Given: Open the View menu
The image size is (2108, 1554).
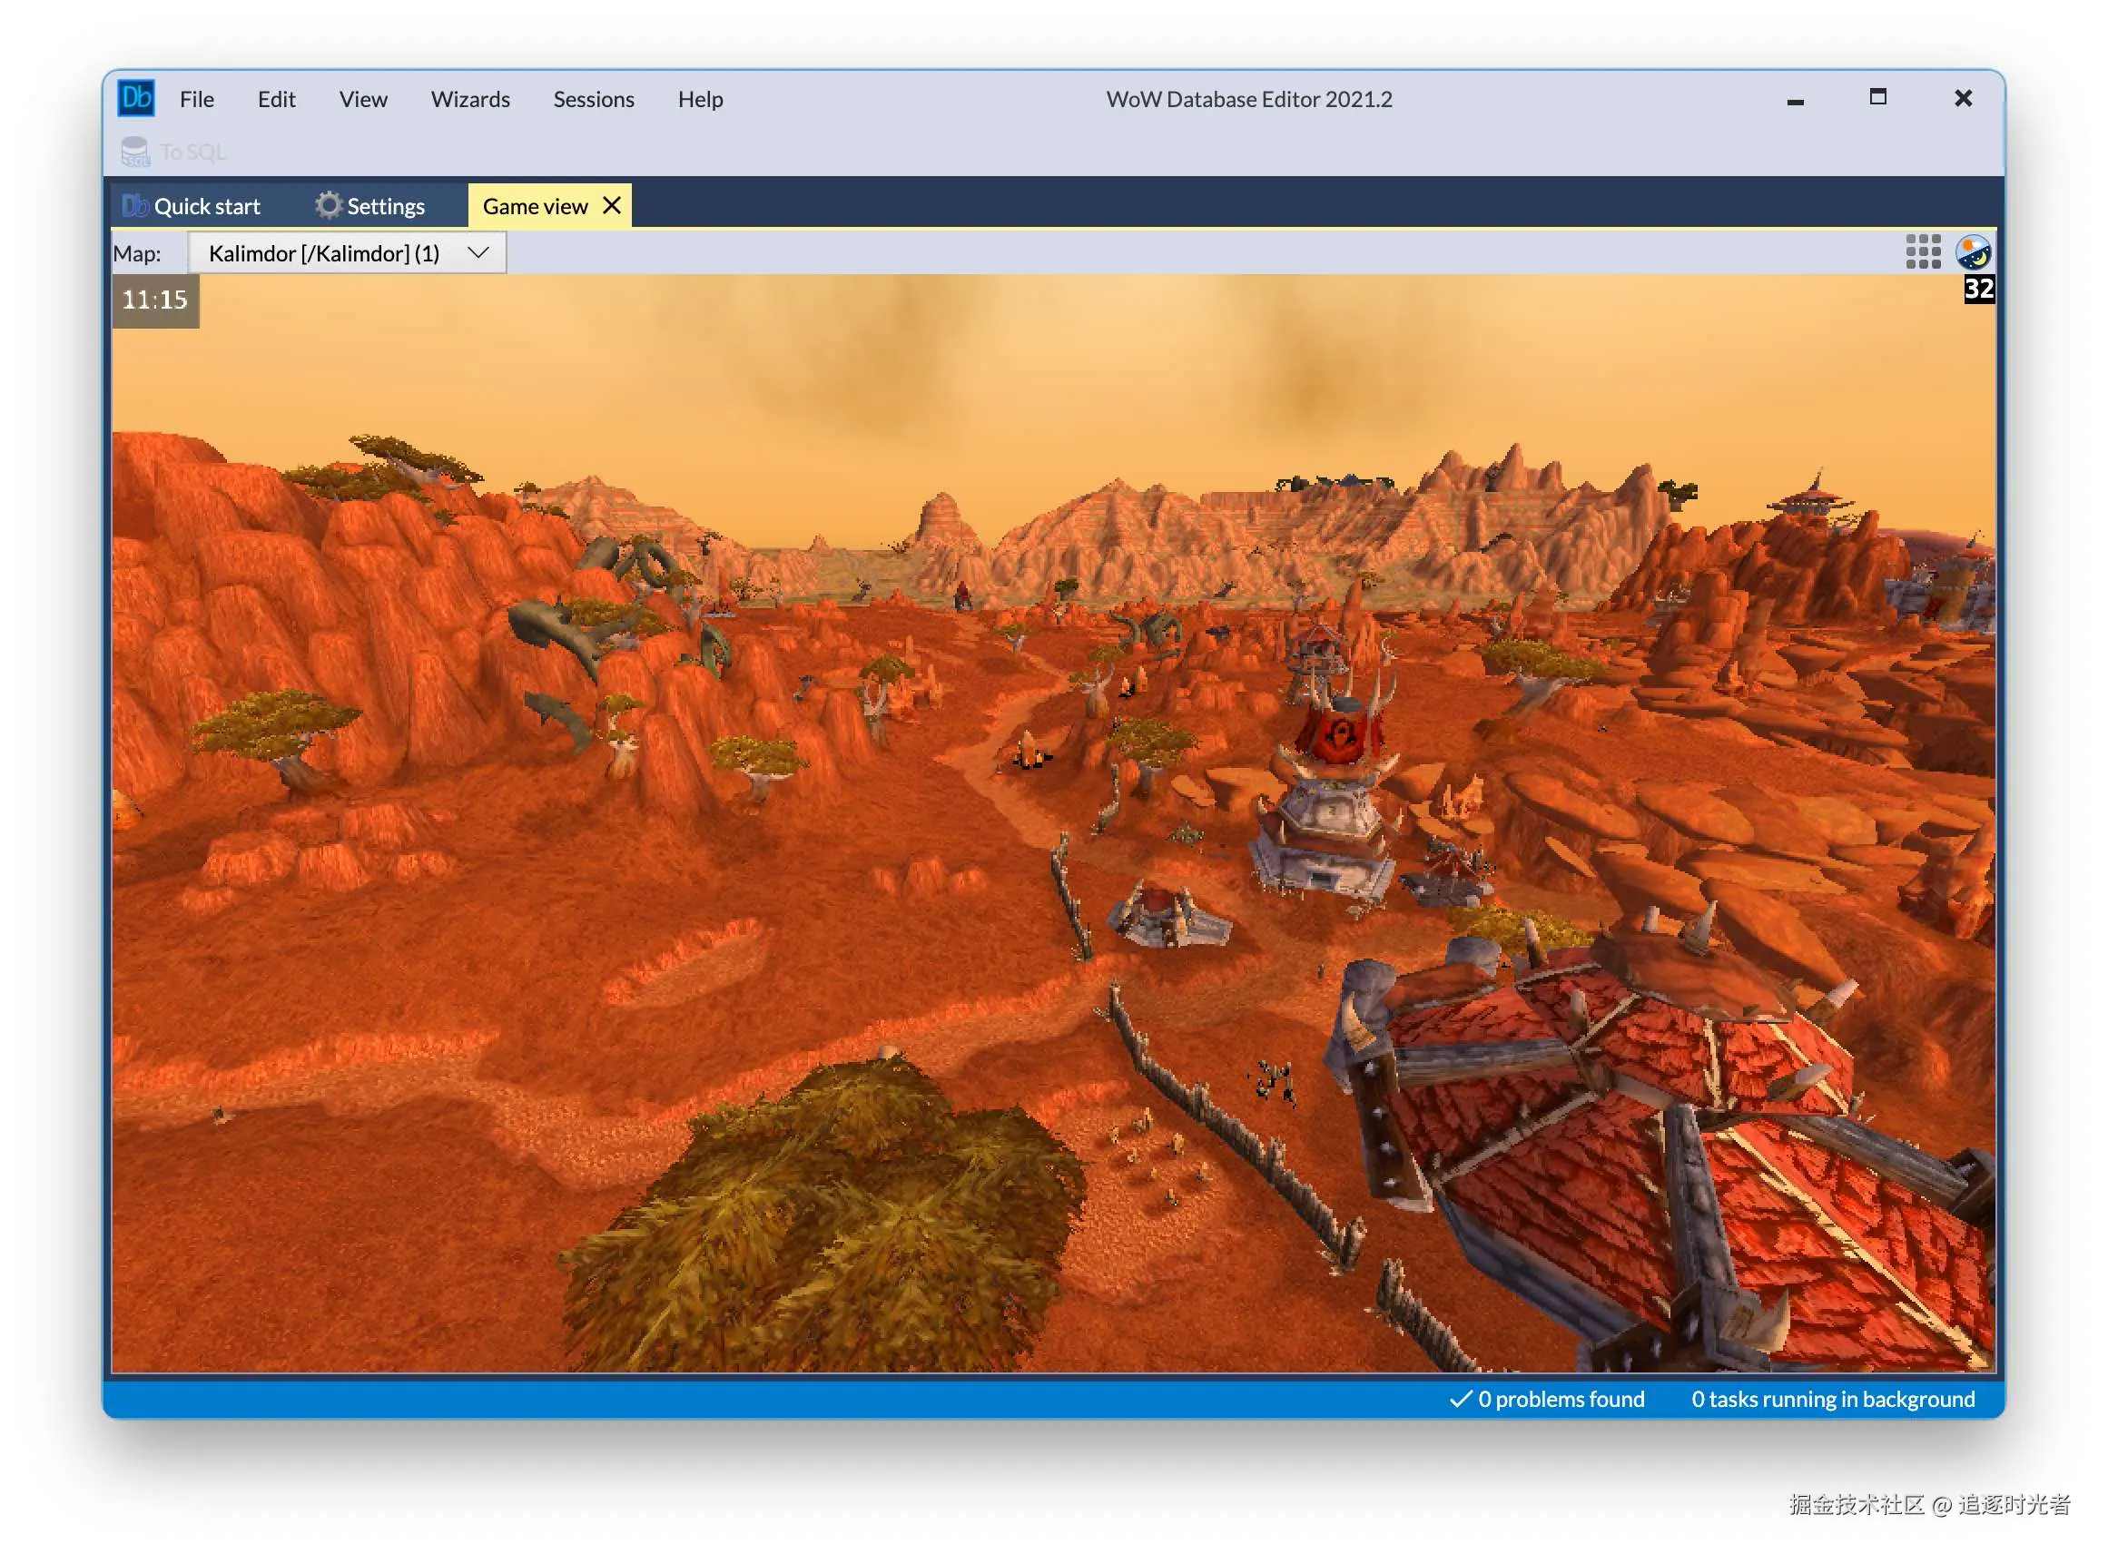Looking at the screenshot, I should tap(363, 99).
